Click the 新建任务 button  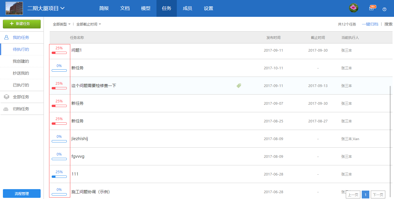pyautogui.click(x=22, y=24)
